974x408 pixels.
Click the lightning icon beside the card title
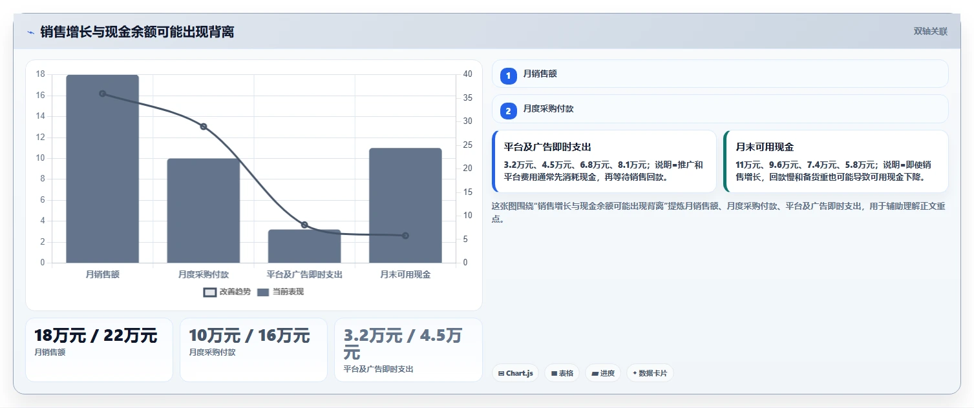pos(30,32)
